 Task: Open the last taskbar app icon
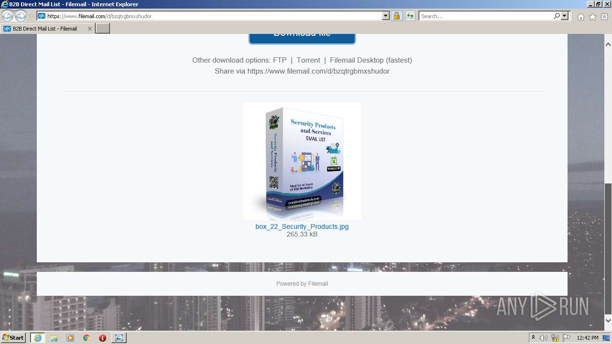pos(119,338)
